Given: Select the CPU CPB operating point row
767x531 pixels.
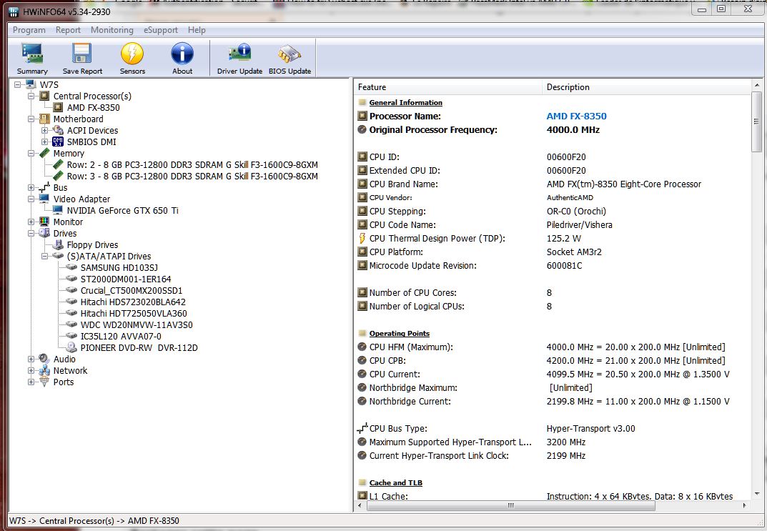Looking at the screenshot, I should tap(553, 360).
